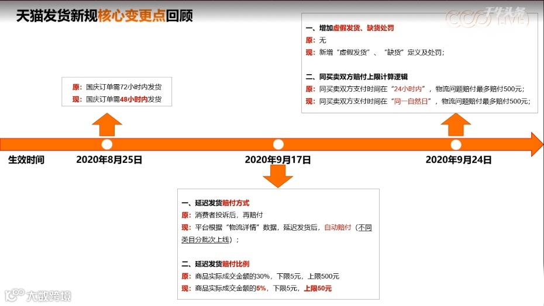The height and width of the screenshot is (306, 544).
Task: Click the line 原: 无
Action: coord(316,40)
